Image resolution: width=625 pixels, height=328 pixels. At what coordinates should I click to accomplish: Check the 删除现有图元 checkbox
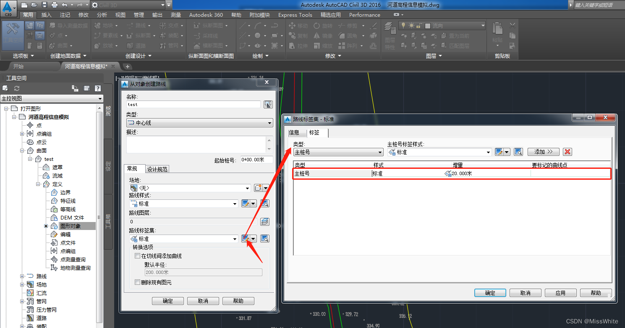pyautogui.click(x=137, y=282)
